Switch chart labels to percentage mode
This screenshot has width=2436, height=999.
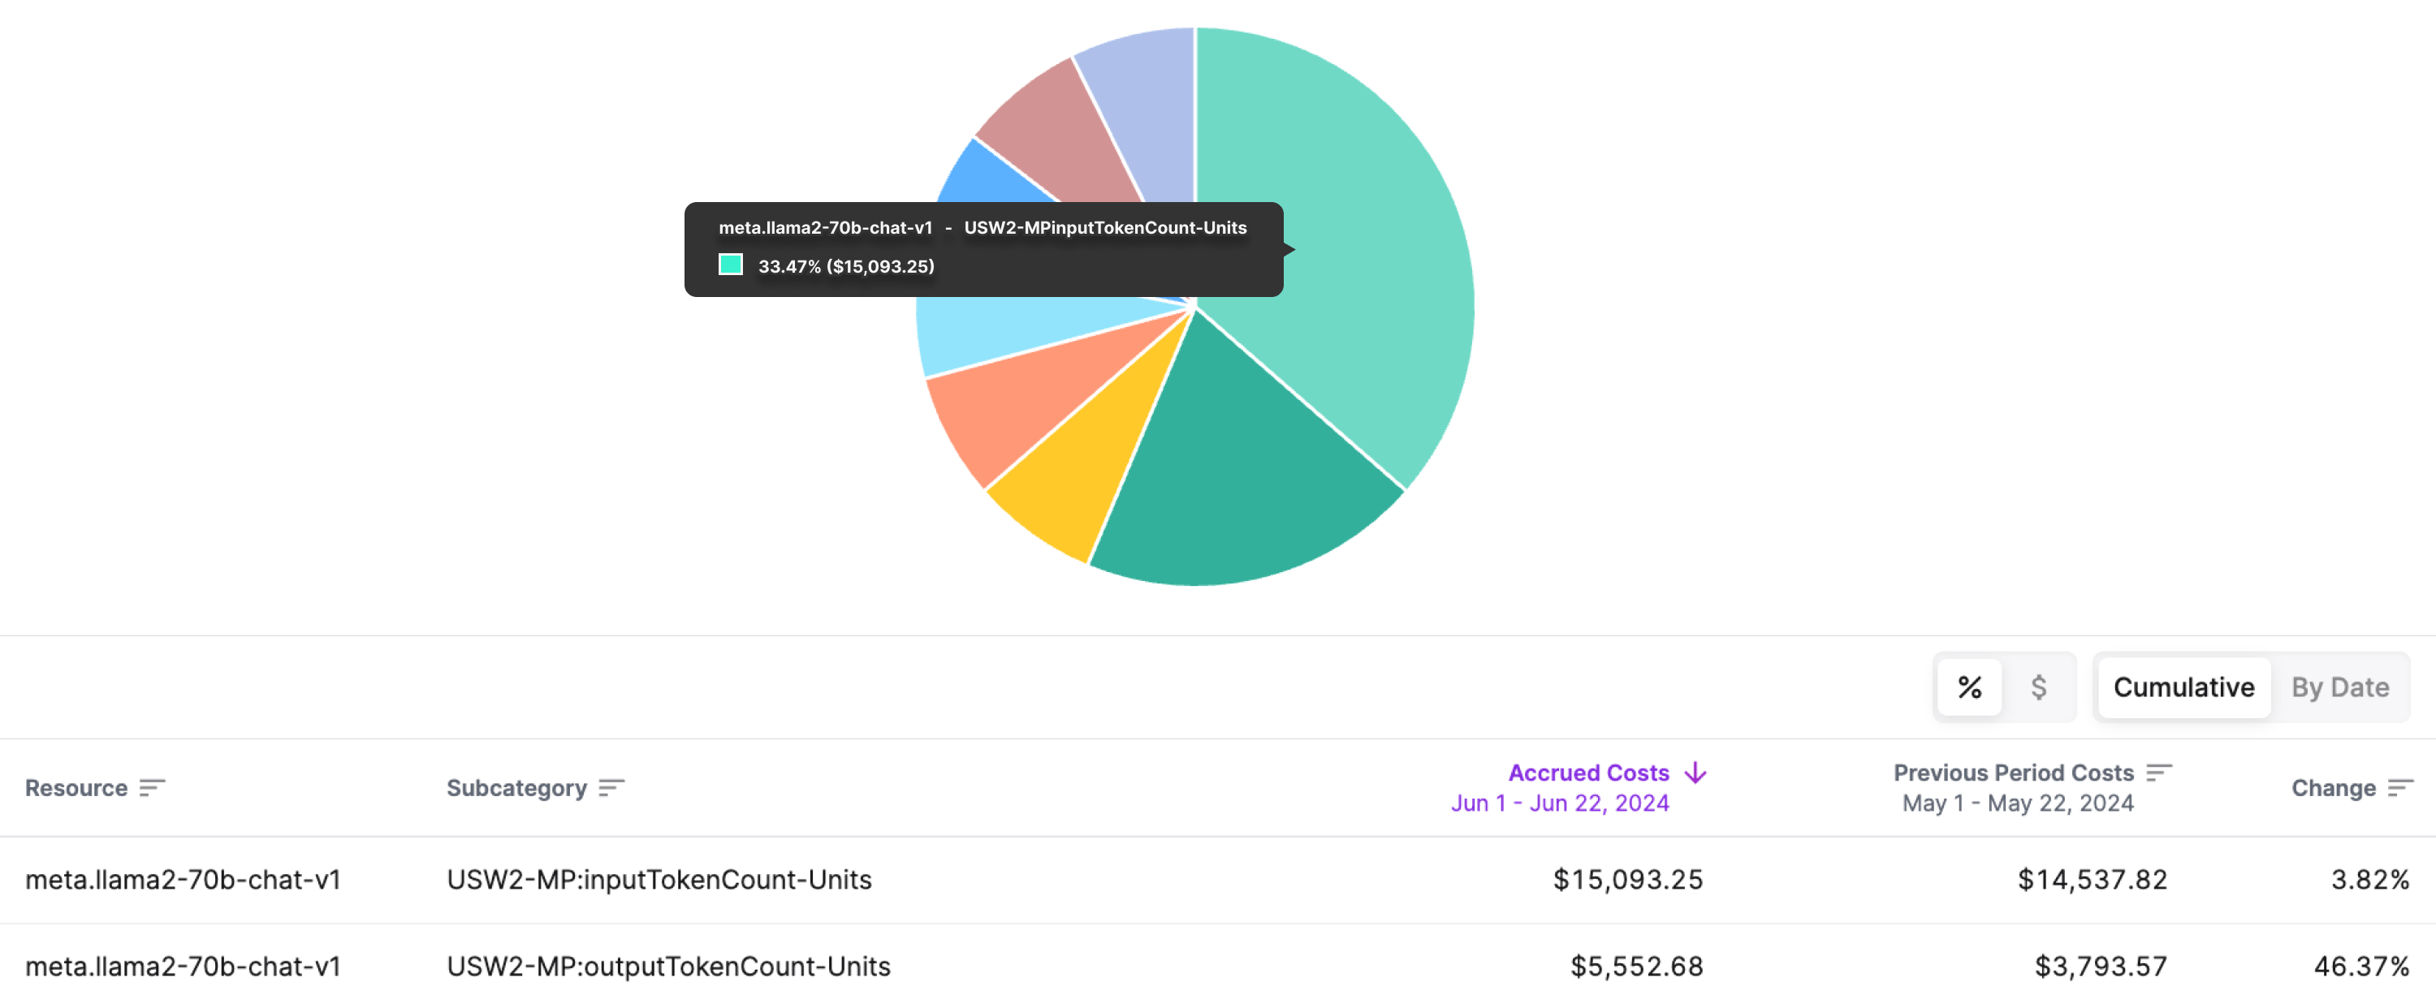[x=1970, y=687]
